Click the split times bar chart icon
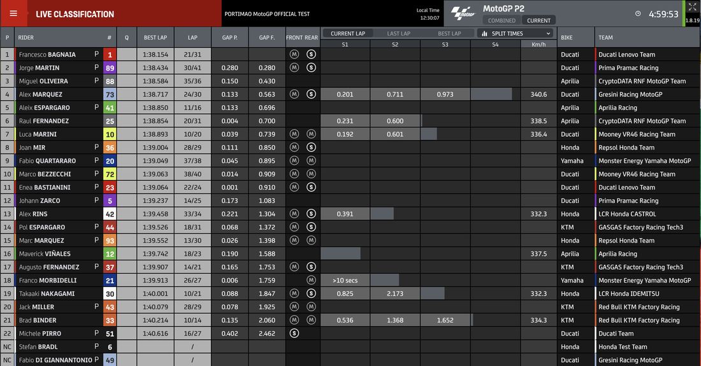Viewport: 701px width, 366px height. click(484, 34)
